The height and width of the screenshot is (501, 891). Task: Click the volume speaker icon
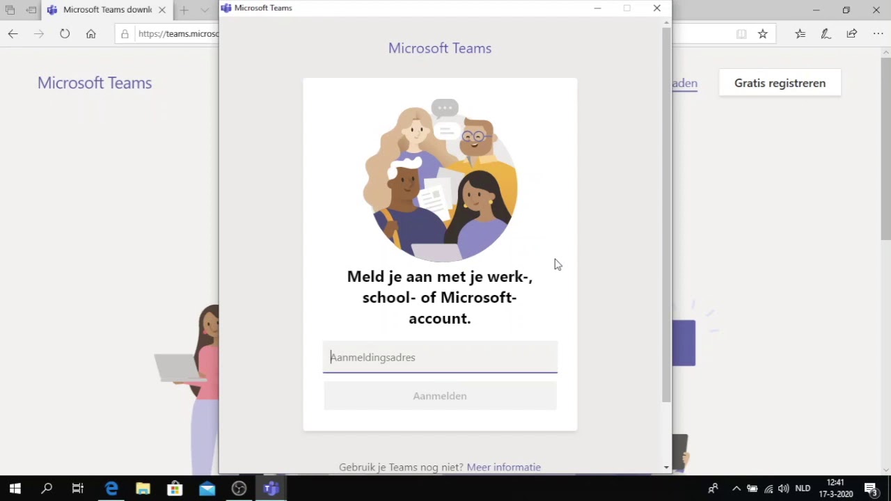tap(784, 488)
